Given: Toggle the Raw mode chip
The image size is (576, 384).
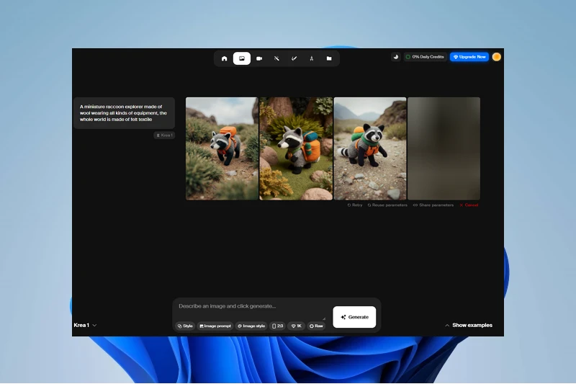Looking at the screenshot, I should click(x=316, y=326).
